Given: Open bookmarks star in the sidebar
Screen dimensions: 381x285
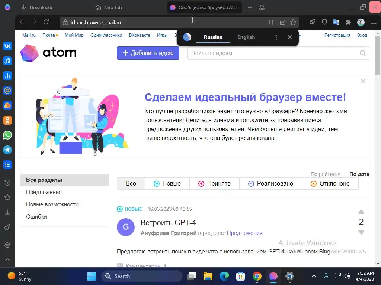Looking at the screenshot, I should pyautogui.click(x=7, y=197).
